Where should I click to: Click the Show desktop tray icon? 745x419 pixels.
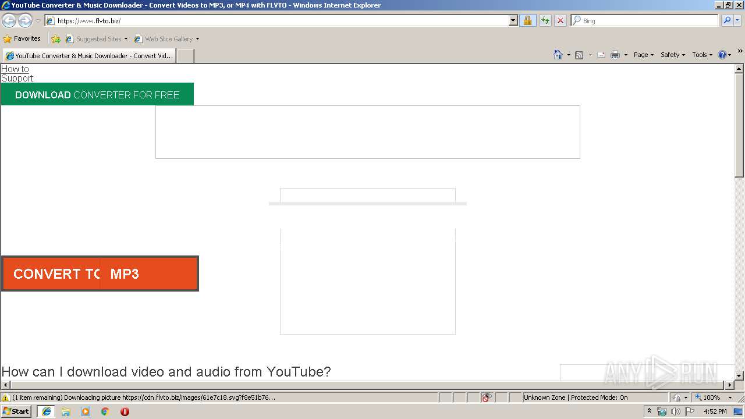(739, 411)
